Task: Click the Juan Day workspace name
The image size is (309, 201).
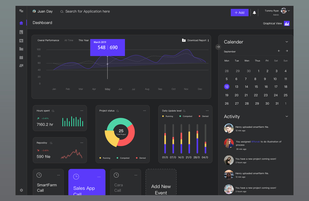Action: click(45, 11)
